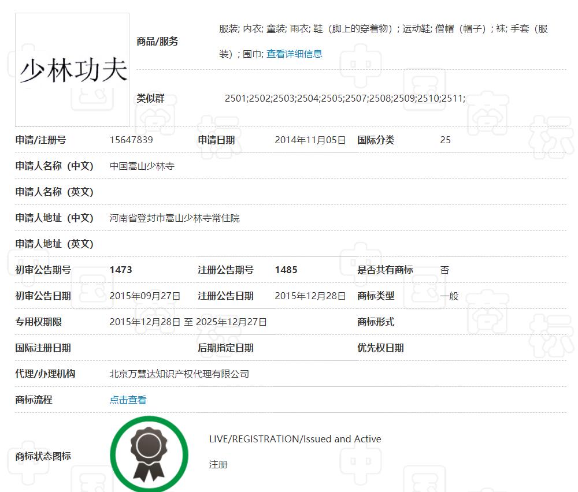The width and height of the screenshot is (578, 492).
Task: Open the 少林功夫 trademark image
Action: pyautogui.click(x=72, y=69)
